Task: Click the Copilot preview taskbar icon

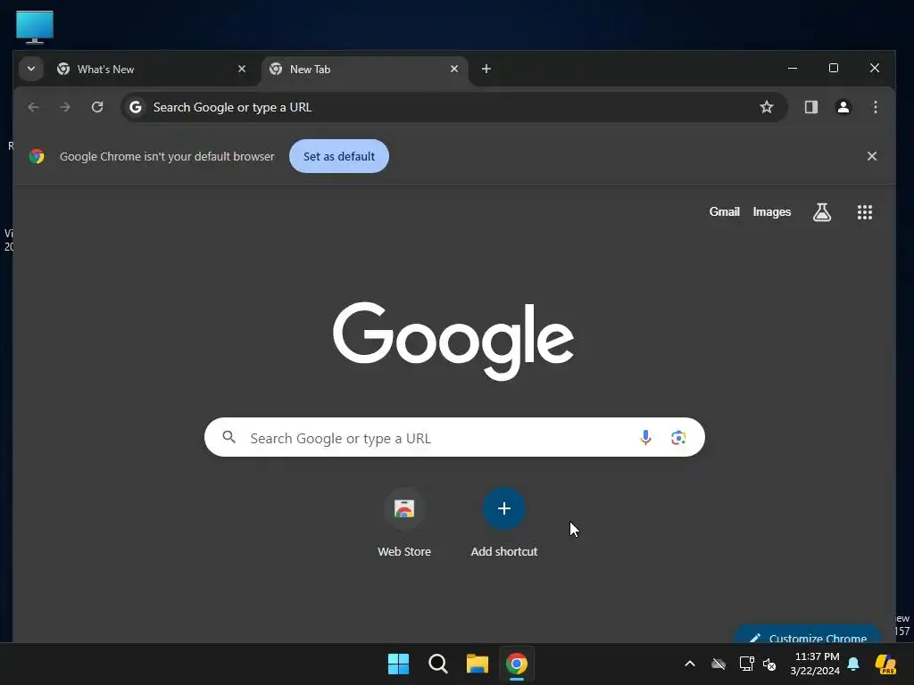Action: (x=885, y=664)
